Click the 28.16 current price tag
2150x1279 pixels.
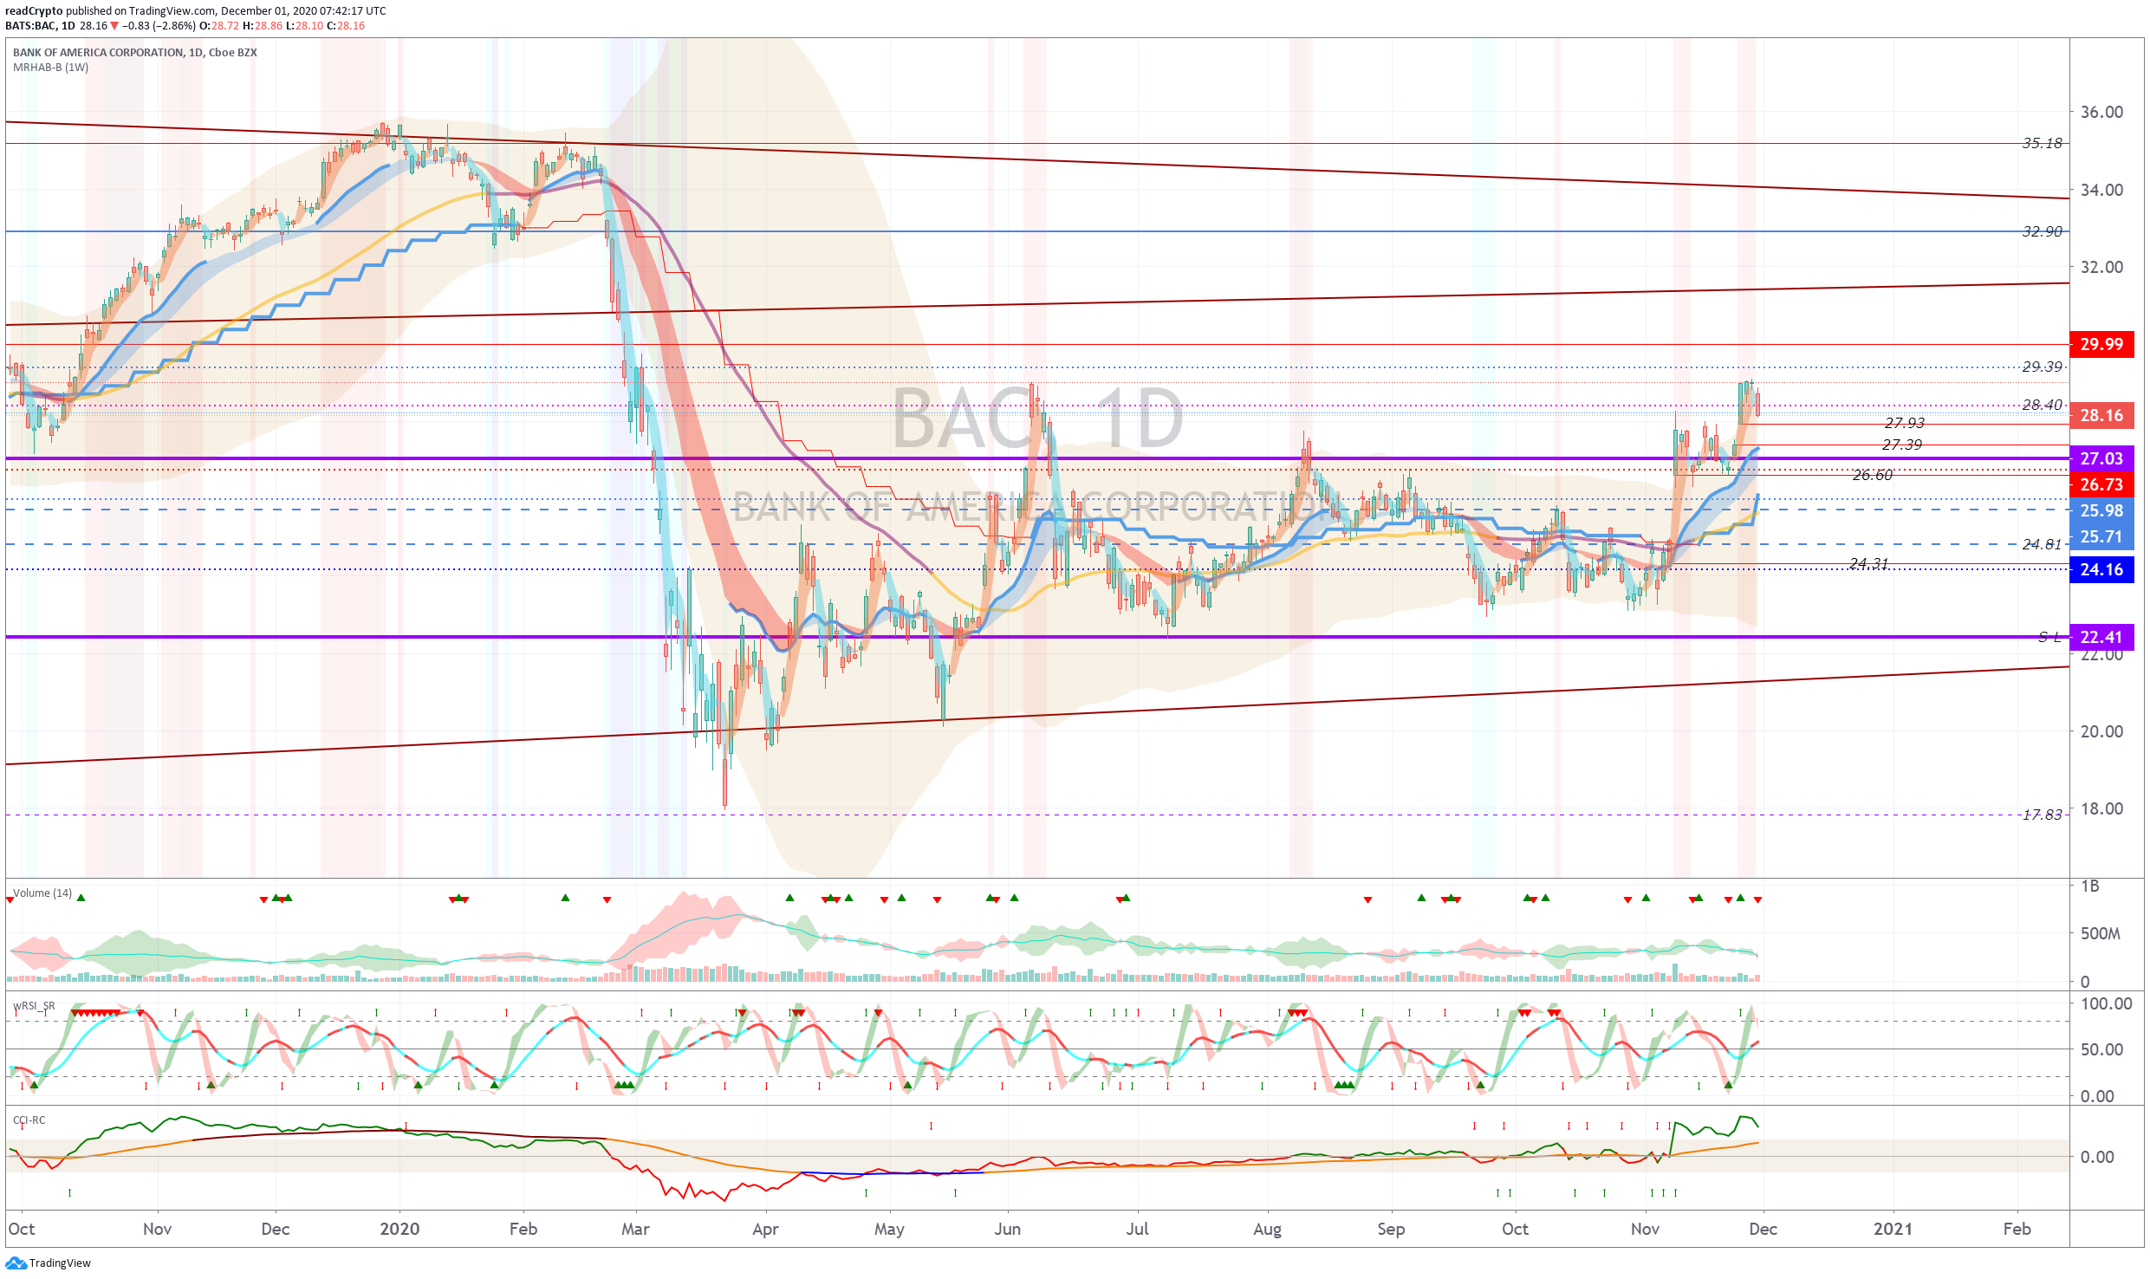pos(2101,416)
